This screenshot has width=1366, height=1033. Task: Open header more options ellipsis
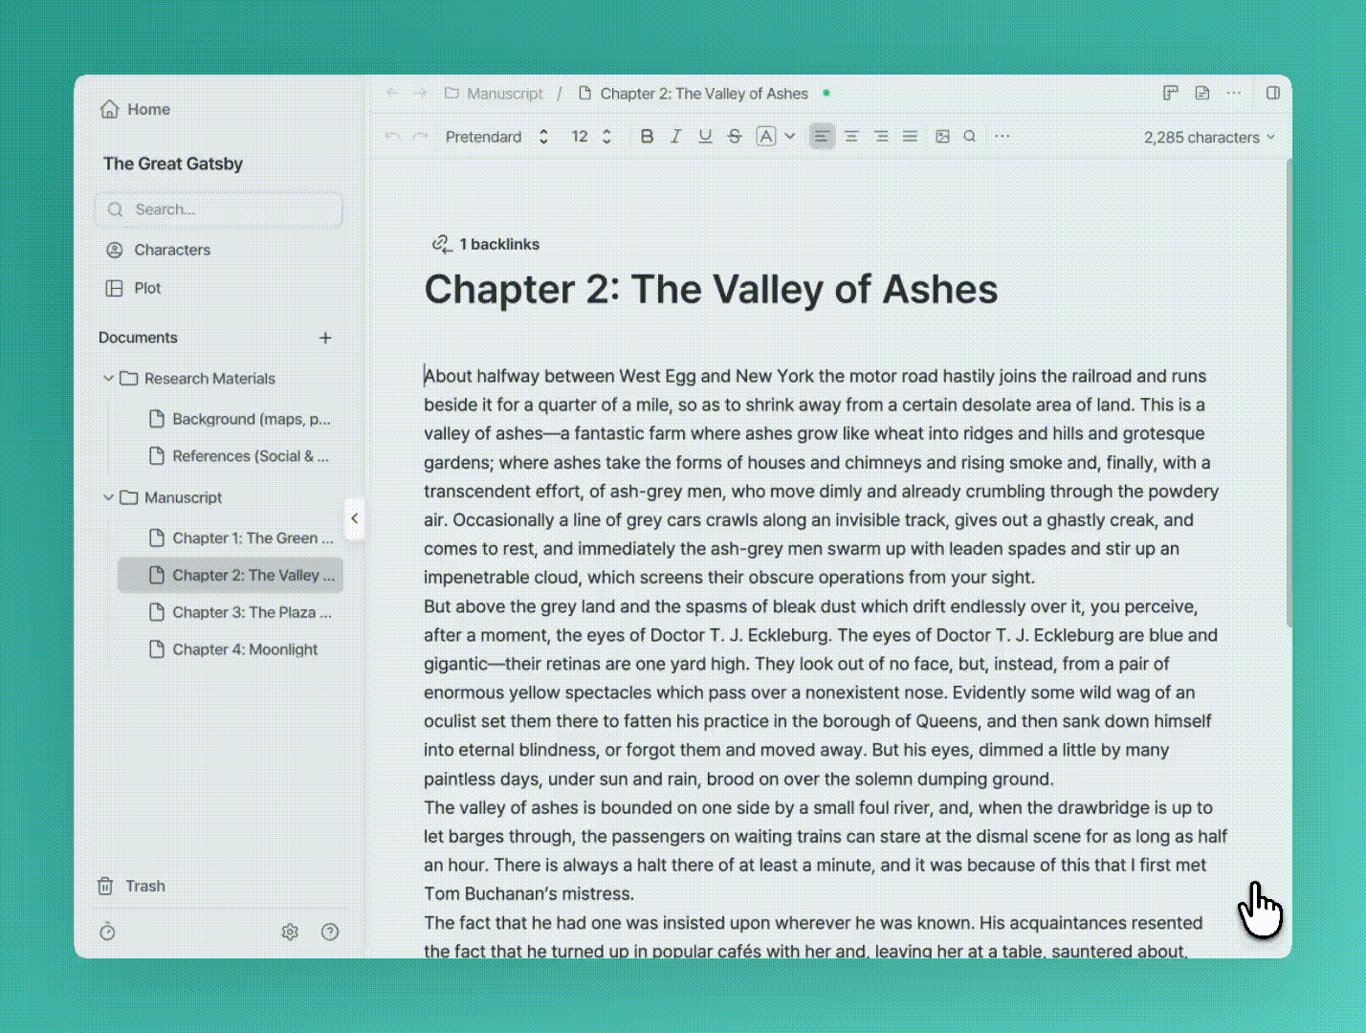pyautogui.click(x=1234, y=93)
